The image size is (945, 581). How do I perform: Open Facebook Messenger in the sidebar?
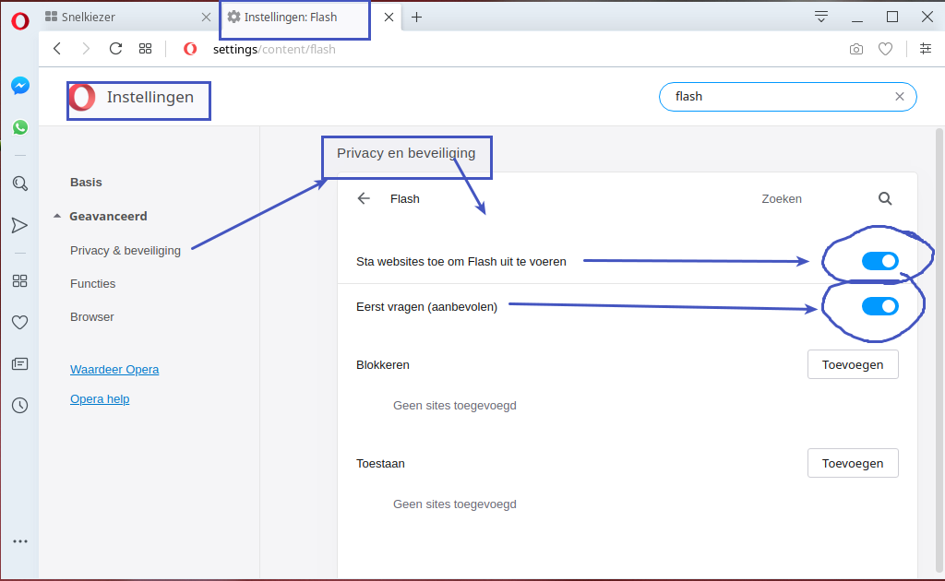(x=20, y=86)
